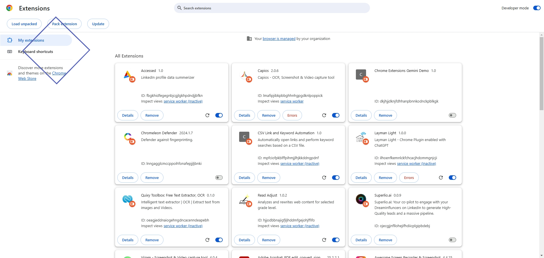Click the Search extensions field
This screenshot has height=258, width=544.
[x=272, y=8]
